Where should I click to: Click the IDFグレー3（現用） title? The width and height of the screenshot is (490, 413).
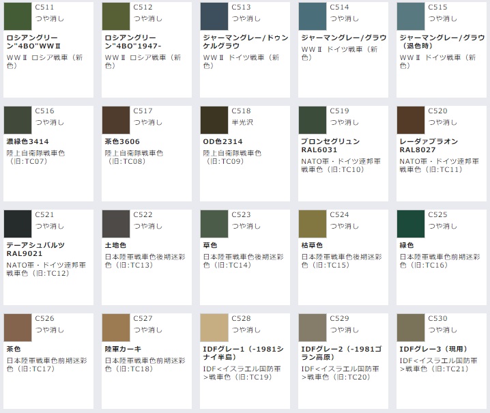click(434, 350)
